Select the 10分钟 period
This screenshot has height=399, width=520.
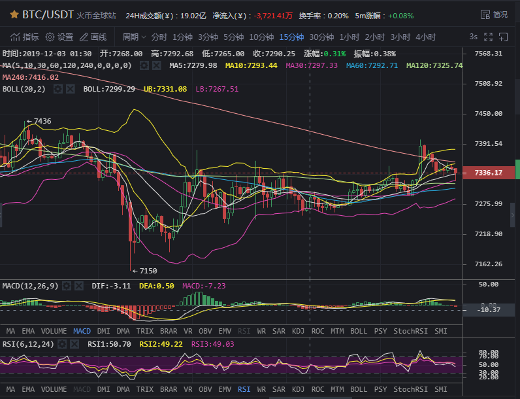(261, 37)
